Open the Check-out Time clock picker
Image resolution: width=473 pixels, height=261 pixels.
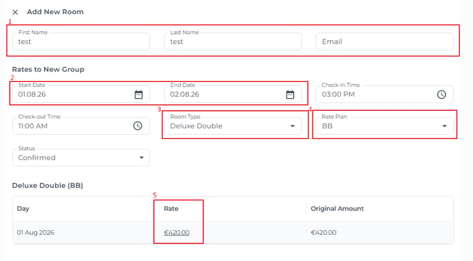tap(138, 126)
